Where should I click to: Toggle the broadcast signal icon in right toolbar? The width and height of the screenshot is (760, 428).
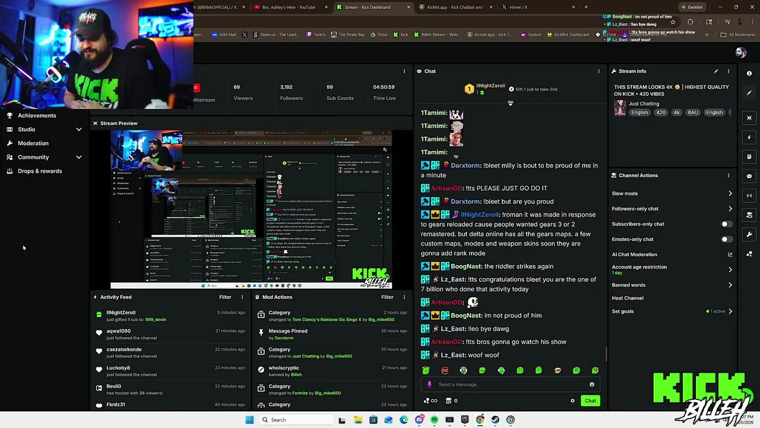[749, 196]
